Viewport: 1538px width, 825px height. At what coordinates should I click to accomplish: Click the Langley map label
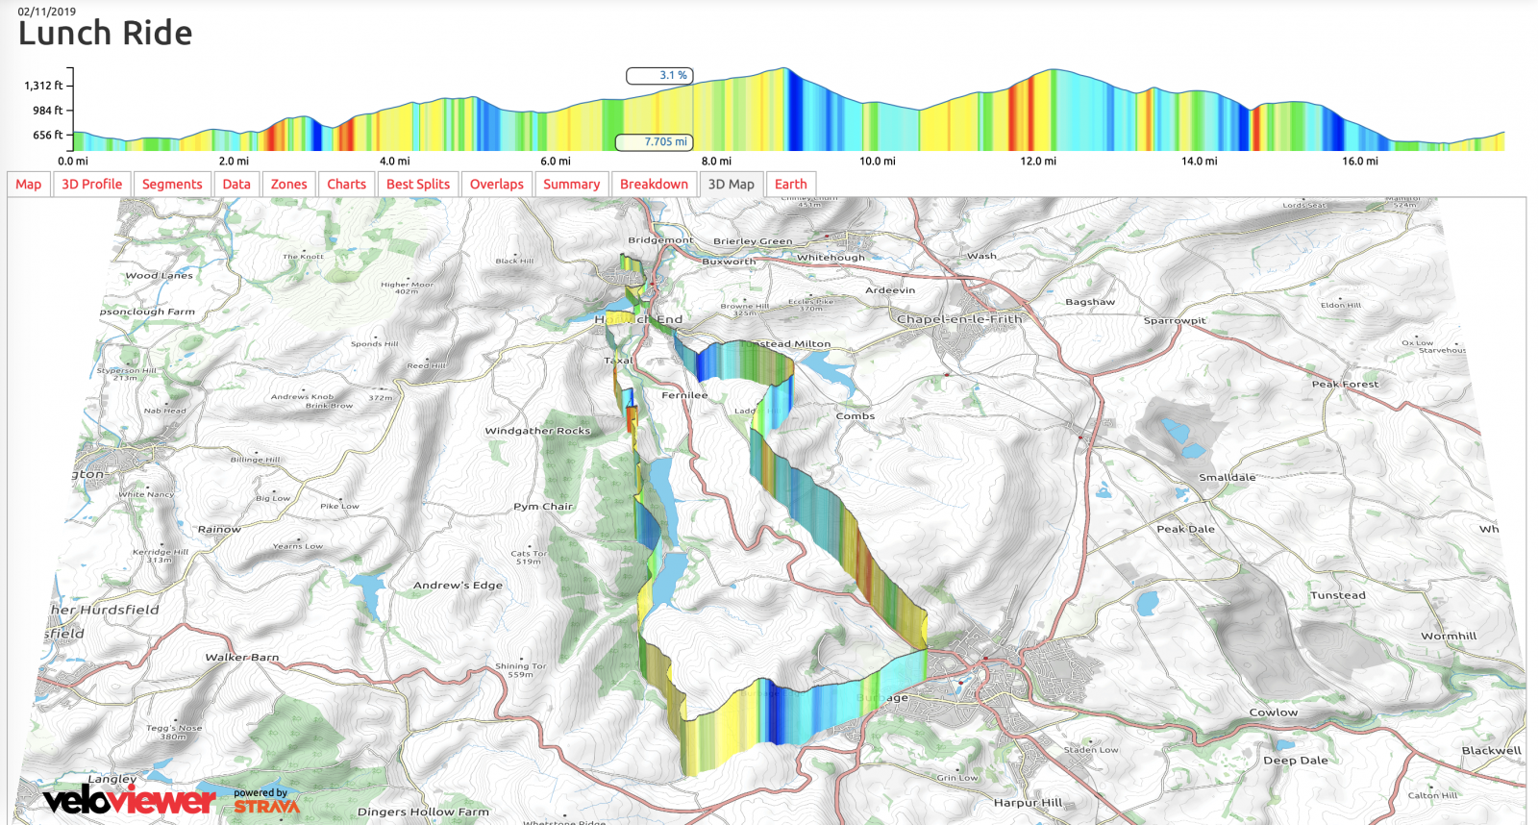tap(112, 780)
